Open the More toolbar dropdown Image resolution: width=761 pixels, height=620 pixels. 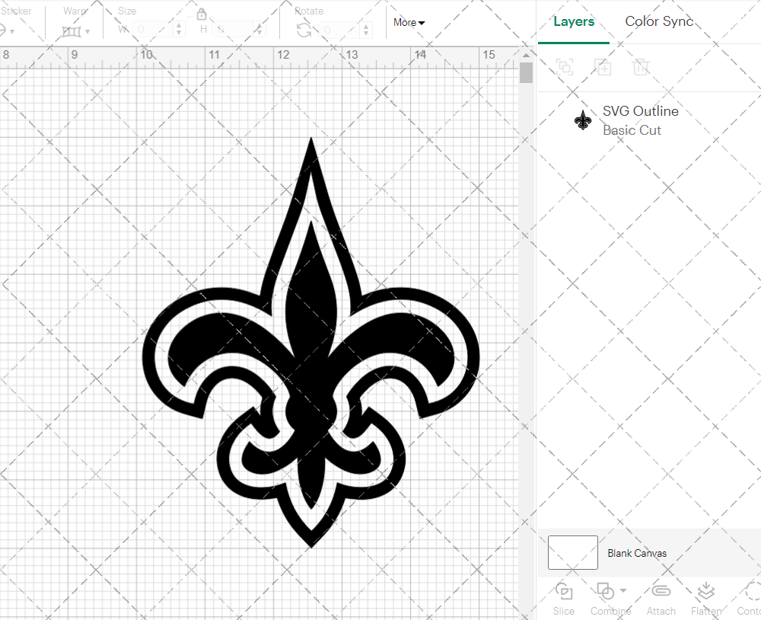point(409,23)
